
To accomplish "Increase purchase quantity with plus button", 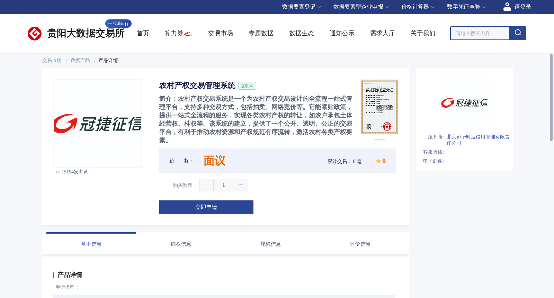I will coord(241,185).
